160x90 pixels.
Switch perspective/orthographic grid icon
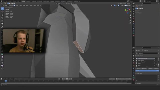[130, 23]
